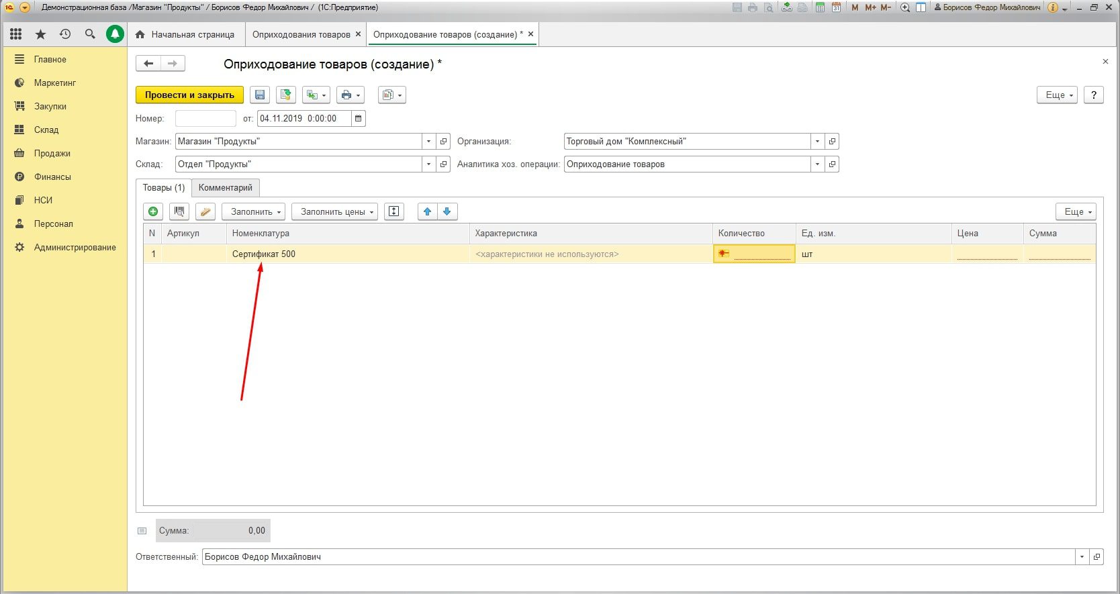Open the Склад section in sidebar
This screenshot has height=594, width=1120.
tap(46, 130)
